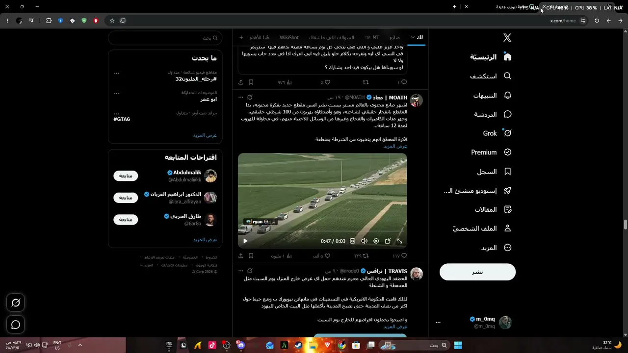Open Grok explain icon on TRAVIS's post
The image size is (628, 353).
(250, 271)
